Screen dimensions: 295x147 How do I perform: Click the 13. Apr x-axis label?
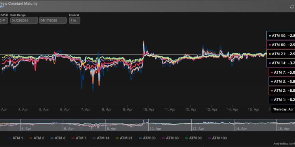coord(212,109)
